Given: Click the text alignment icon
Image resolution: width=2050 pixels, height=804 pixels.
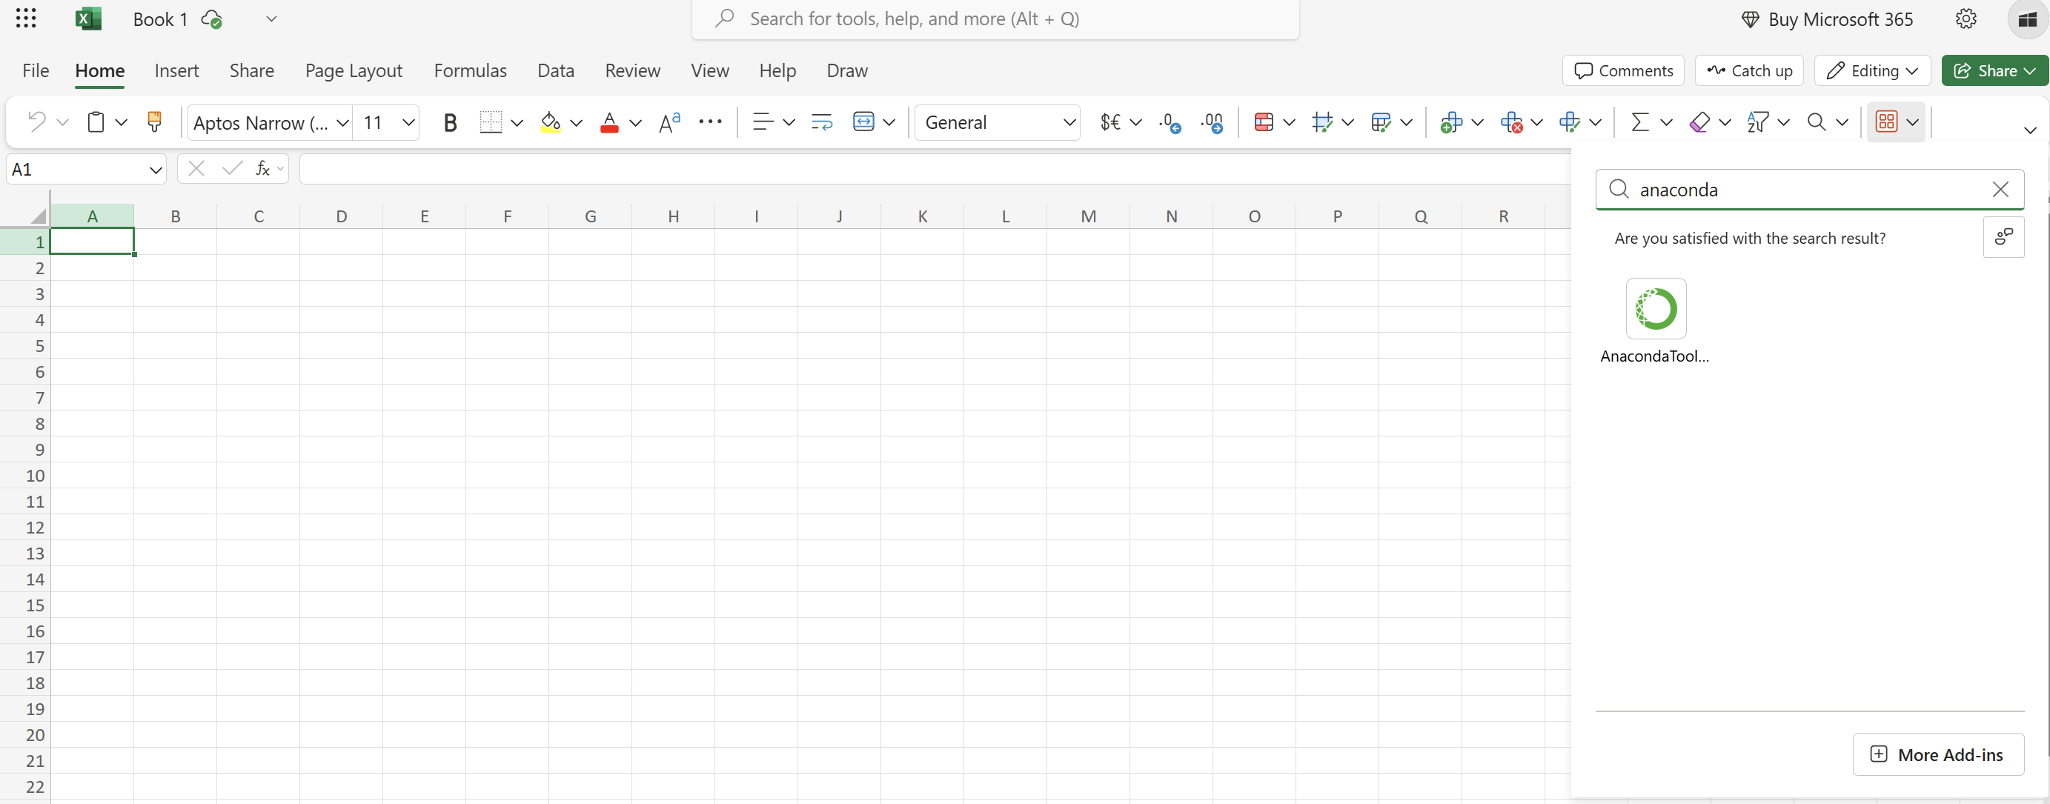Looking at the screenshot, I should click(x=763, y=122).
